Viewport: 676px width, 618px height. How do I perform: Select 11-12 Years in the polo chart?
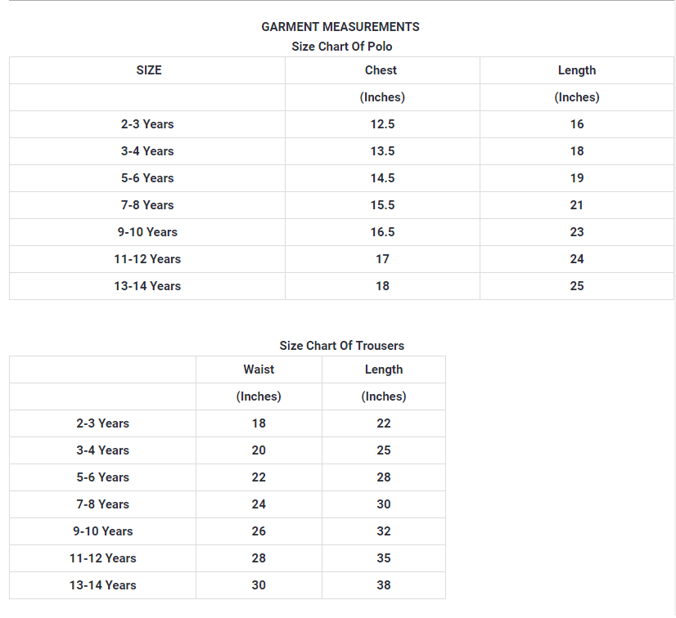pyautogui.click(x=147, y=259)
